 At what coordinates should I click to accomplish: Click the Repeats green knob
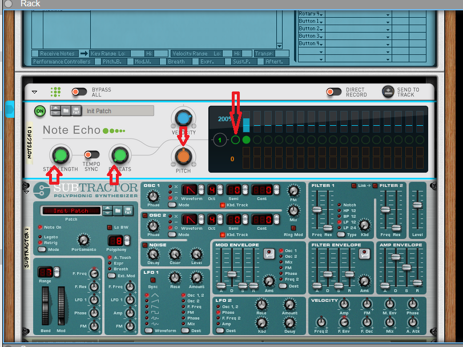119,155
